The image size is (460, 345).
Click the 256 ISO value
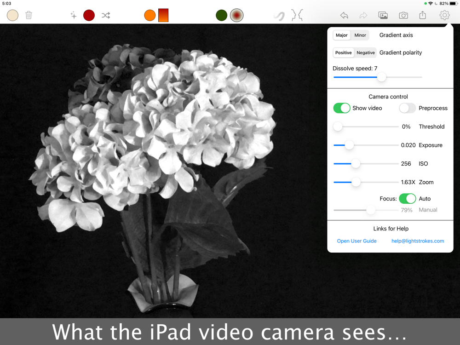point(406,164)
